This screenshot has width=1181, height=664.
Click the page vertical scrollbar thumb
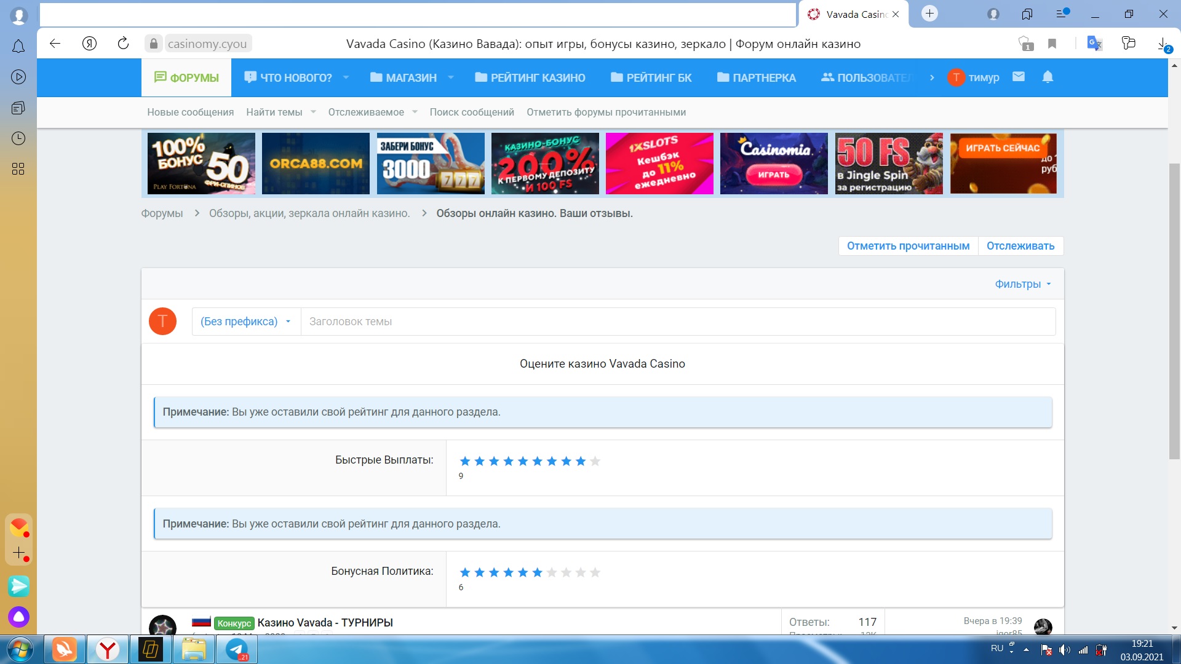(1174, 310)
